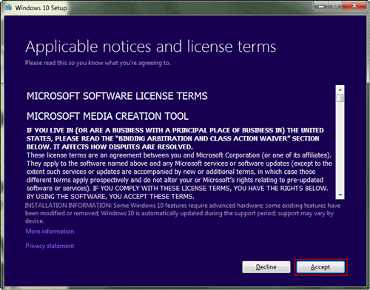Viewport: 370px width, 290px height.
Task: Close the Windows 10 Setup window
Action: click(354, 6)
